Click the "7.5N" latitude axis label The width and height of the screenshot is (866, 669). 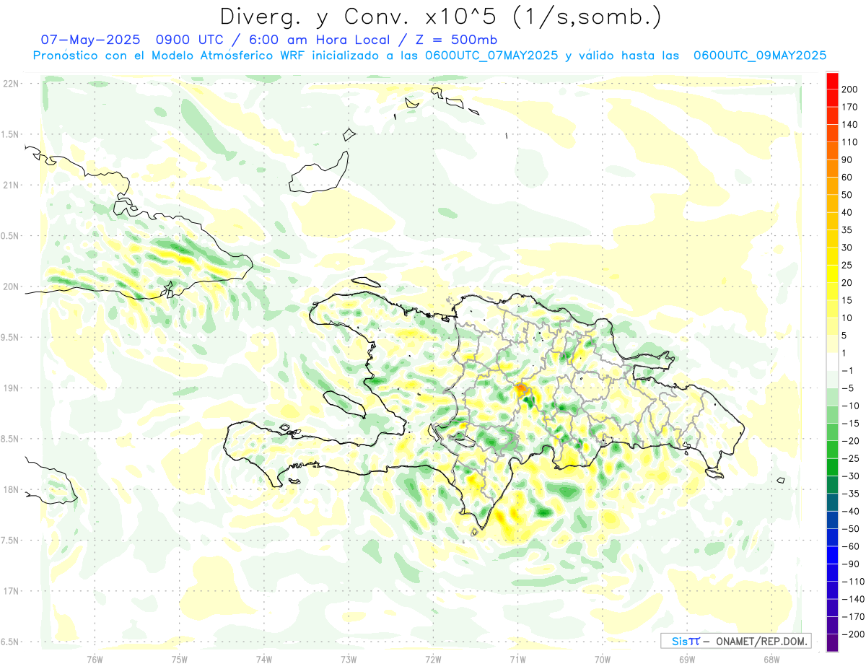(x=11, y=541)
